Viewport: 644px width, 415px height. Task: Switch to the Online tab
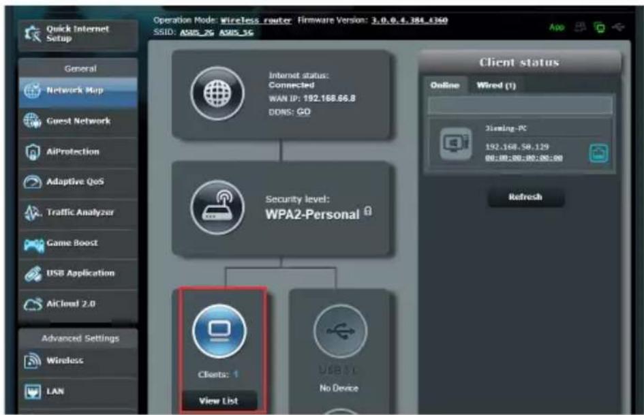(445, 85)
